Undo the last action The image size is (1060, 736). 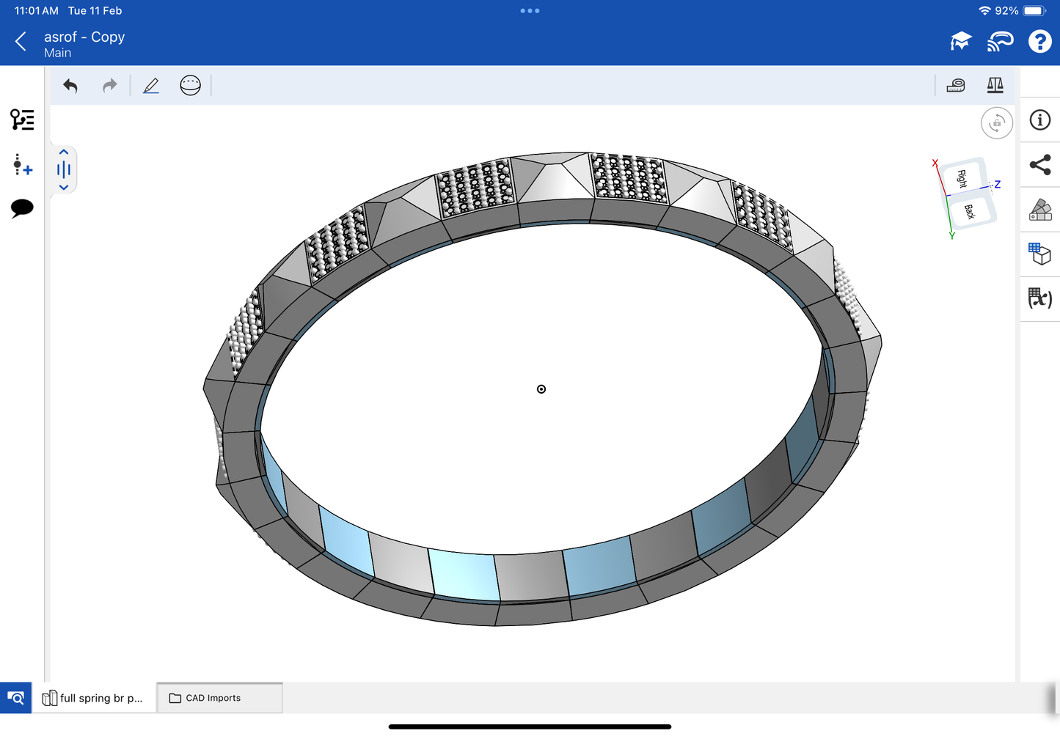70,86
